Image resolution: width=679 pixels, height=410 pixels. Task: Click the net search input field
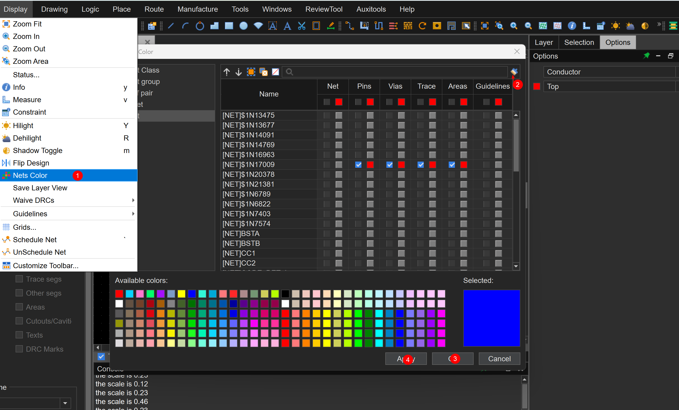(397, 72)
